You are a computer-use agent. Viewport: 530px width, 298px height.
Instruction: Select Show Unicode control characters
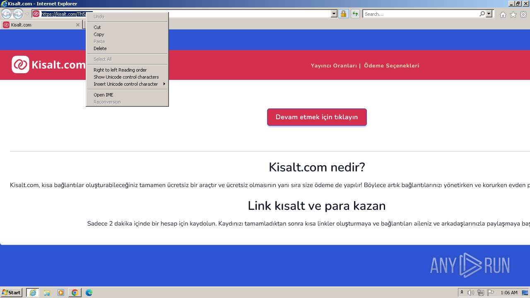(127, 77)
